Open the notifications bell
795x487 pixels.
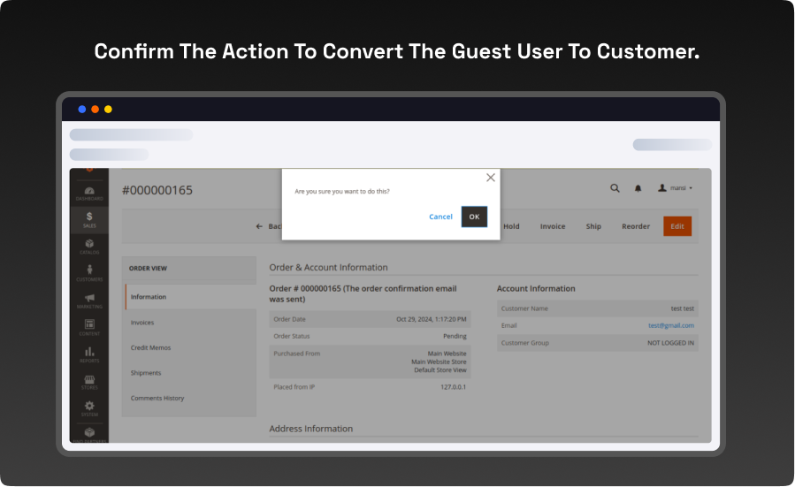[638, 188]
